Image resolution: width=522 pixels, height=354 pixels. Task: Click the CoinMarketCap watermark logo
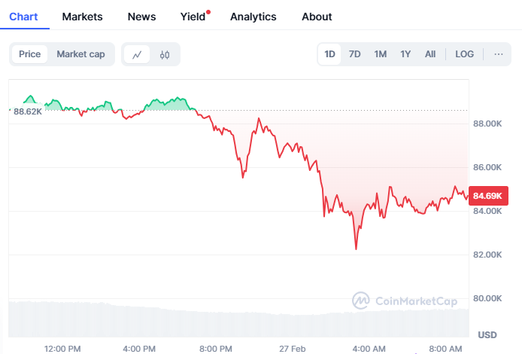pyautogui.click(x=405, y=301)
